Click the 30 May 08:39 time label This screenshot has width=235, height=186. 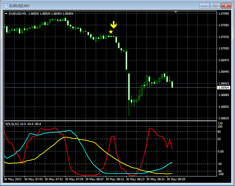(x=176, y=179)
